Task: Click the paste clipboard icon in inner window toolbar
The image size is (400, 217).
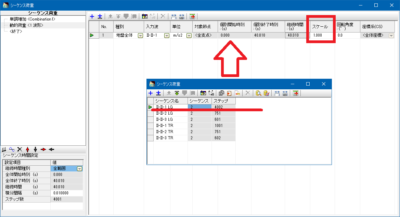Action: (x=229, y=93)
